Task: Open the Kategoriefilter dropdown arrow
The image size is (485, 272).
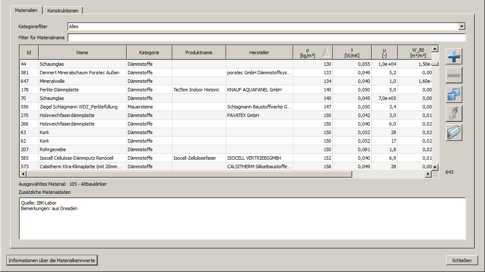Action: click(x=462, y=26)
